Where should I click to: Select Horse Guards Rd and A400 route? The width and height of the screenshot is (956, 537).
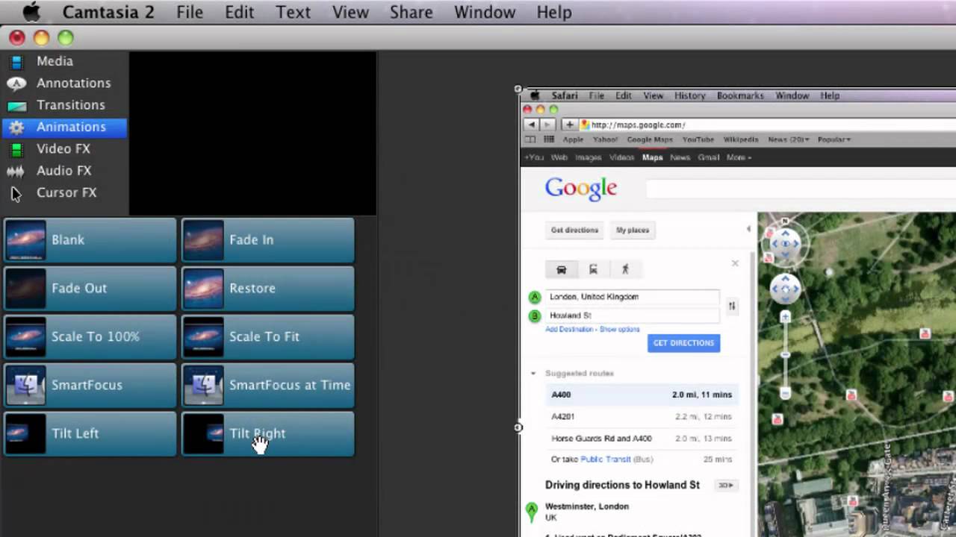(x=642, y=439)
